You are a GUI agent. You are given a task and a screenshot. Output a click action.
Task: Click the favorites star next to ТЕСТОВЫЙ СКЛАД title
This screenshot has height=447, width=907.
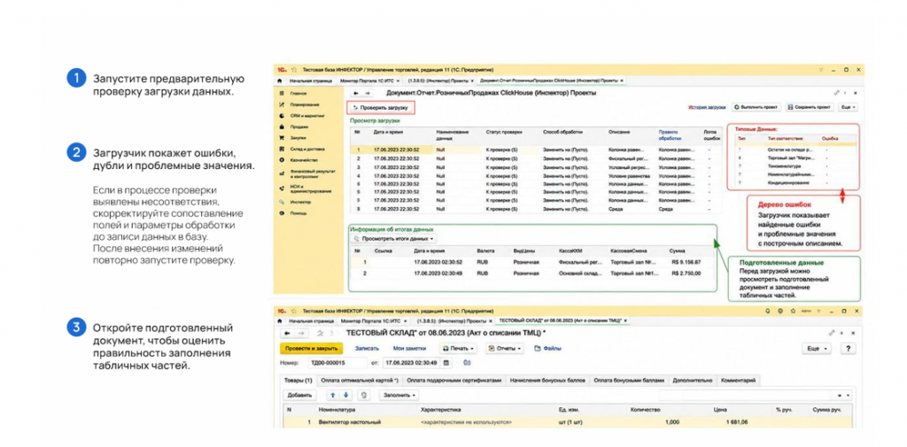pos(320,333)
